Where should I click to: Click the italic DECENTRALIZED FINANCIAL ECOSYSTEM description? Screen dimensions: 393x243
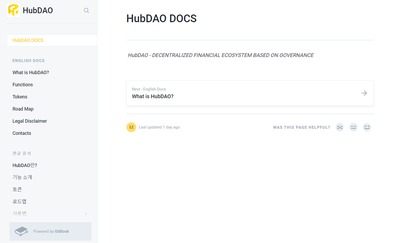pos(221,55)
